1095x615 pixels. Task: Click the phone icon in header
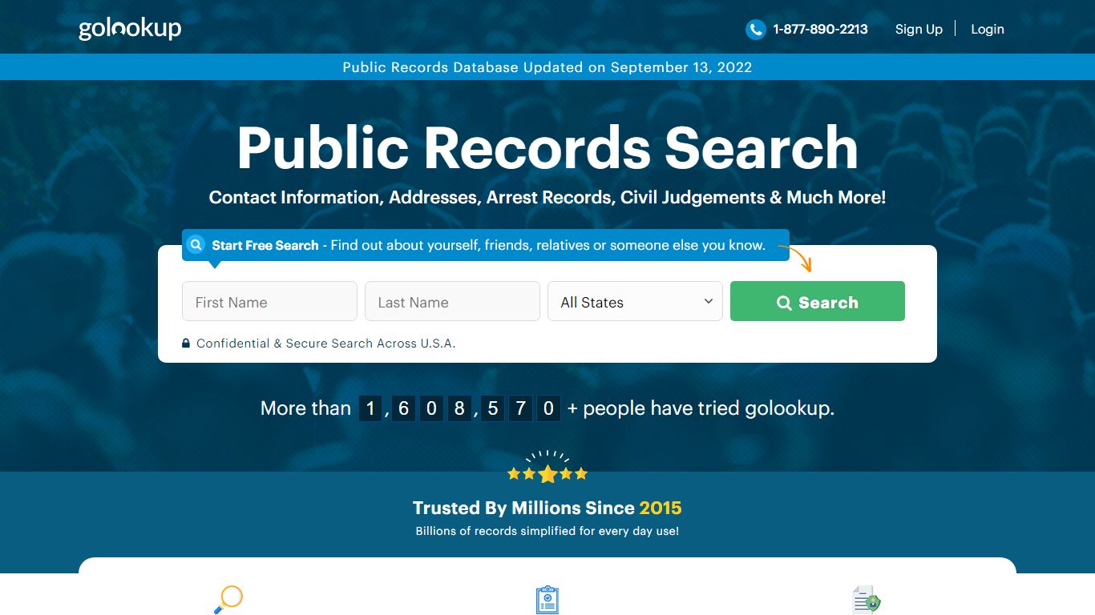click(755, 30)
